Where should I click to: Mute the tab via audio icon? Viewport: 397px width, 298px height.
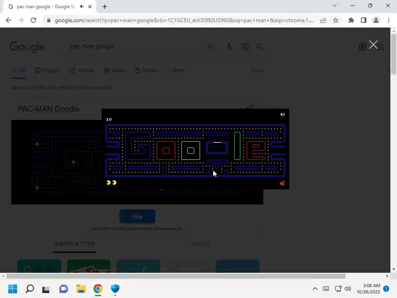[x=81, y=7]
